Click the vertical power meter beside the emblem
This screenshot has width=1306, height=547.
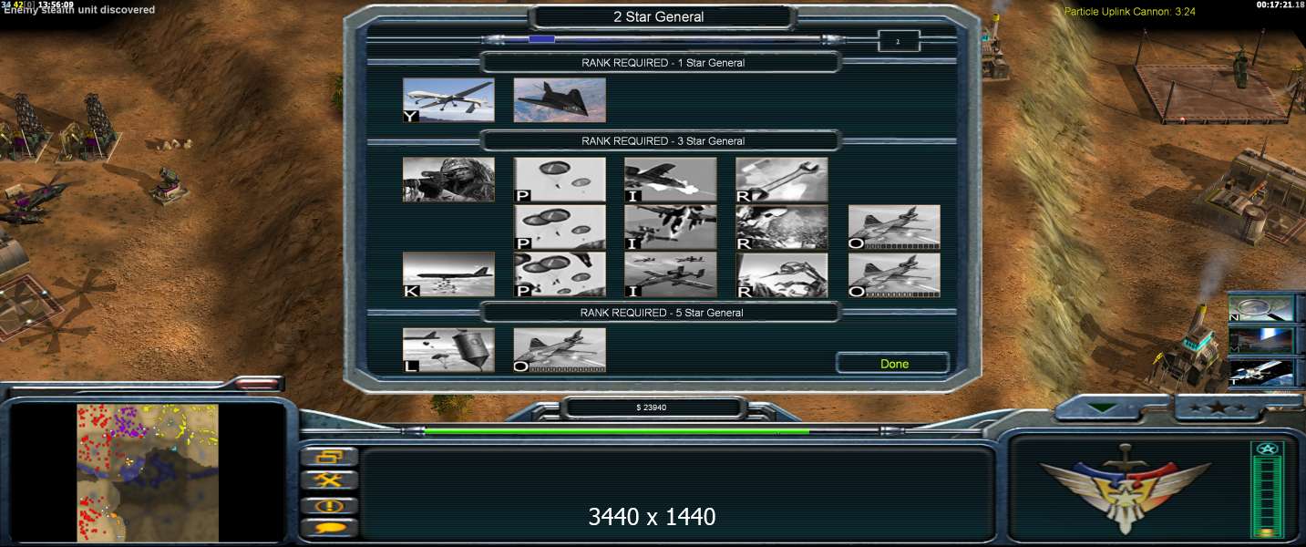pyautogui.click(x=1266, y=490)
